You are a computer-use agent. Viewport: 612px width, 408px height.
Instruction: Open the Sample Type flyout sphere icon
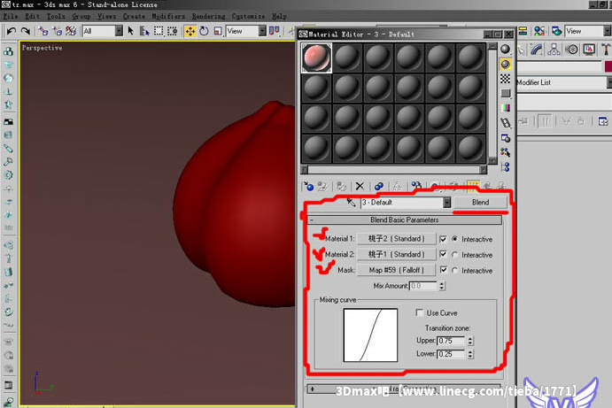506,50
